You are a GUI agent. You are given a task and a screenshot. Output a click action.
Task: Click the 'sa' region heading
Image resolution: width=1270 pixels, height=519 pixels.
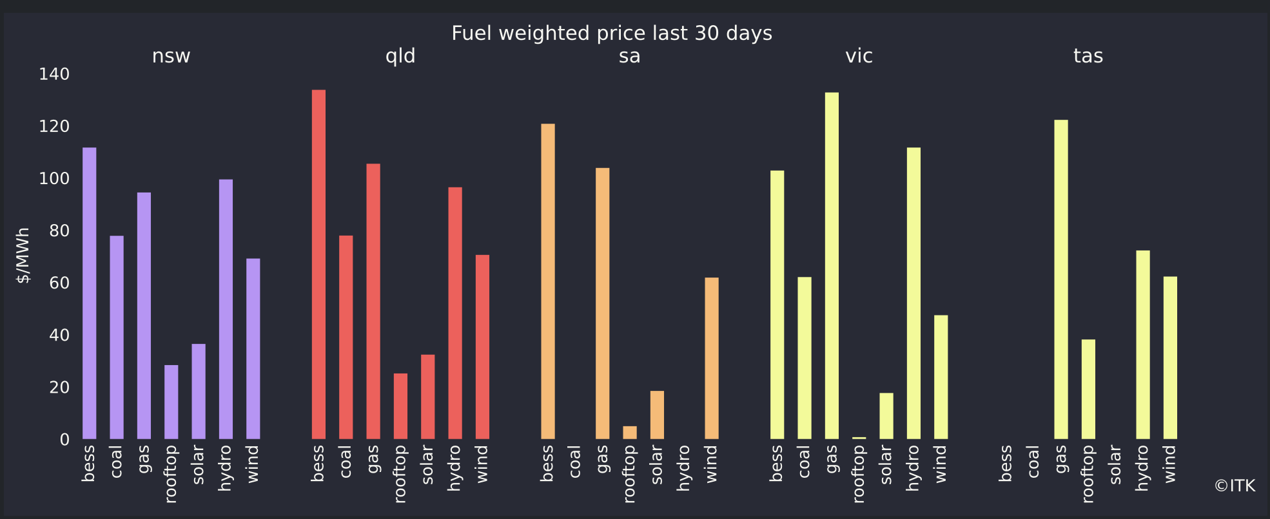click(x=629, y=57)
